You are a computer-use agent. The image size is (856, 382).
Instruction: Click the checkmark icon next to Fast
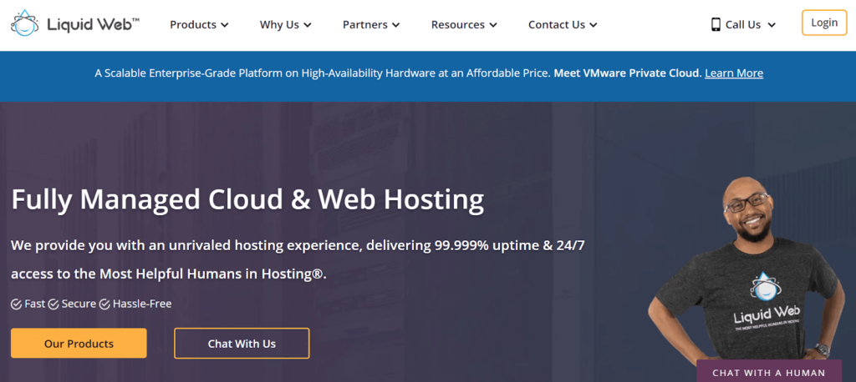point(17,304)
